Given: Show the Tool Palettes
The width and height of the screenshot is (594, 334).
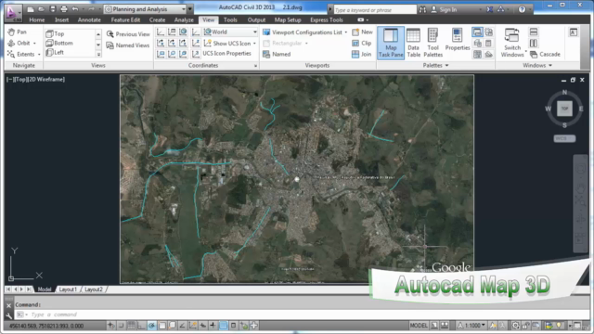Looking at the screenshot, I should 433,43.
